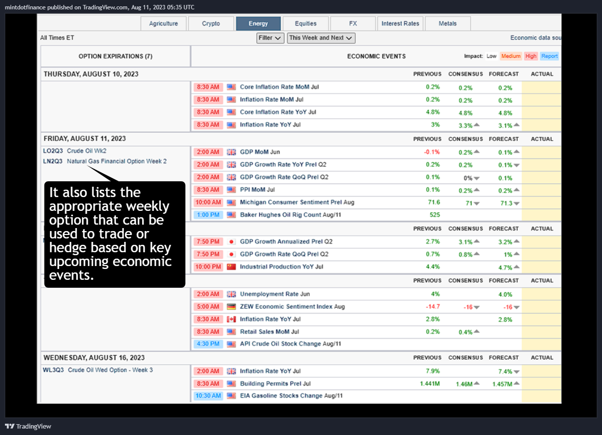This screenshot has width=602, height=435.
Task: Click the 10:00 AM Michigan Sentiment time badge
Action: tap(208, 202)
